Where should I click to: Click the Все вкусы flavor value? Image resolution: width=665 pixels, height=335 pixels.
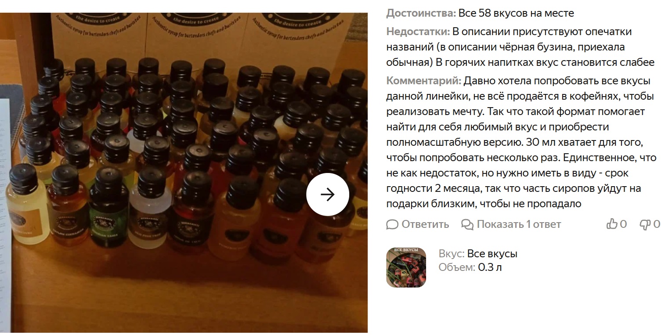click(x=492, y=254)
